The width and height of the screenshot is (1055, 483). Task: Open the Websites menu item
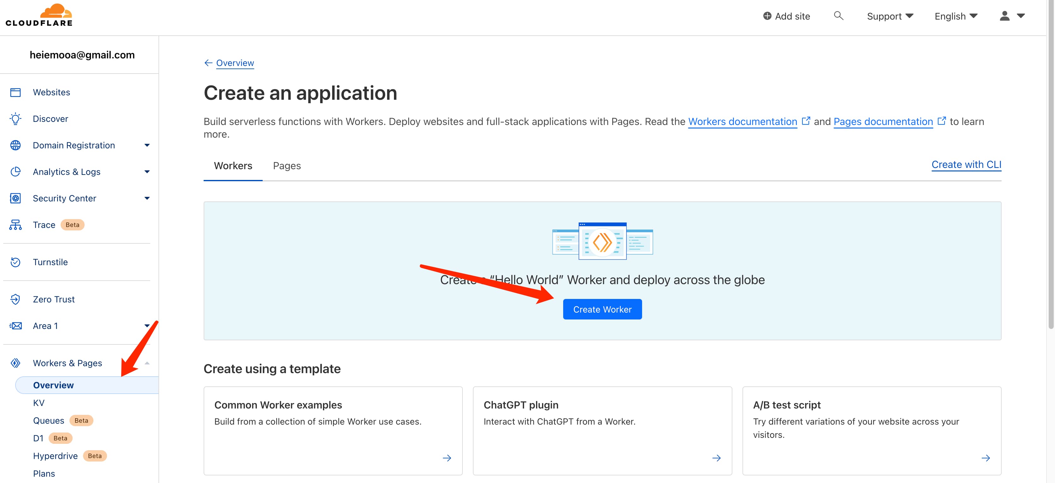(51, 92)
